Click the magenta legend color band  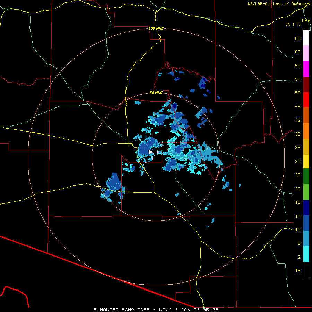[306, 69]
